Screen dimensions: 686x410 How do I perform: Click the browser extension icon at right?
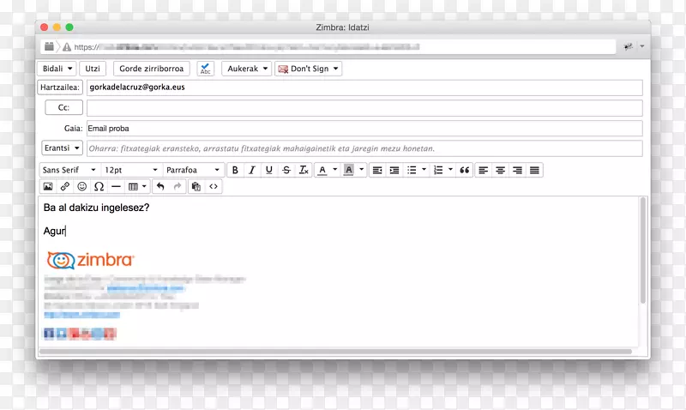click(629, 46)
